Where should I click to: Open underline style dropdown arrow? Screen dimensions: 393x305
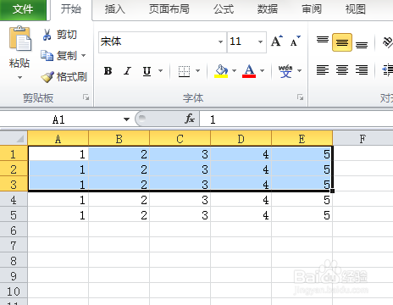tap(160, 70)
